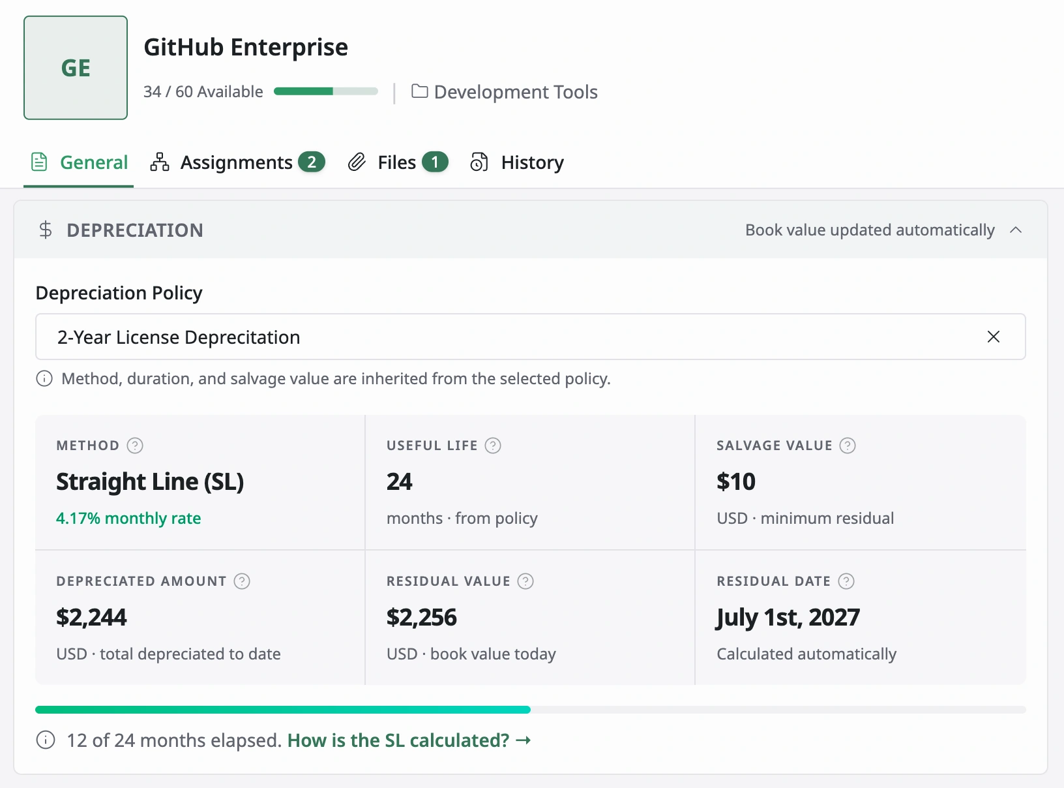Click the Assignments count badge 2
The image size is (1064, 788).
pyautogui.click(x=312, y=162)
